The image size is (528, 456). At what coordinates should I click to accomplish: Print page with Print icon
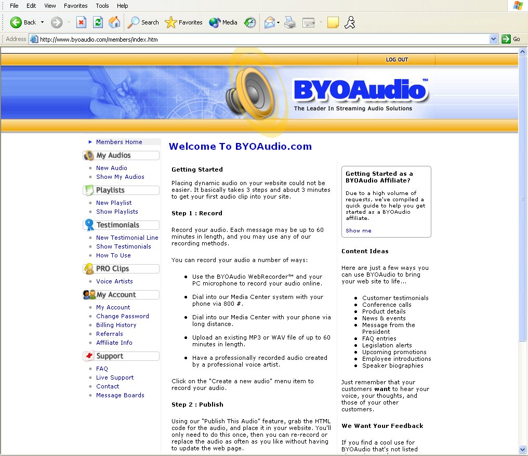pyautogui.click(x=290, y=22)
